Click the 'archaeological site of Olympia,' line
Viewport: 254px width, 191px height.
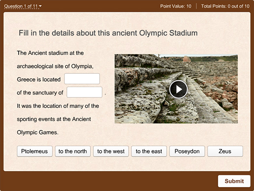pyautogui.click(x=55, y=66)
